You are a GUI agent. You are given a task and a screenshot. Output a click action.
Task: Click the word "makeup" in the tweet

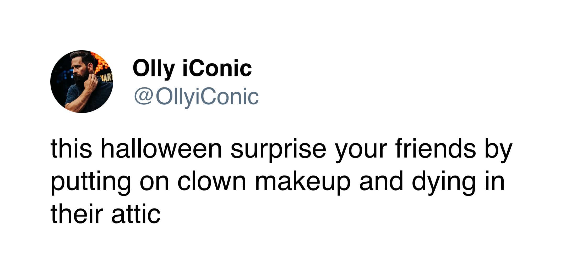coord(303,182)
